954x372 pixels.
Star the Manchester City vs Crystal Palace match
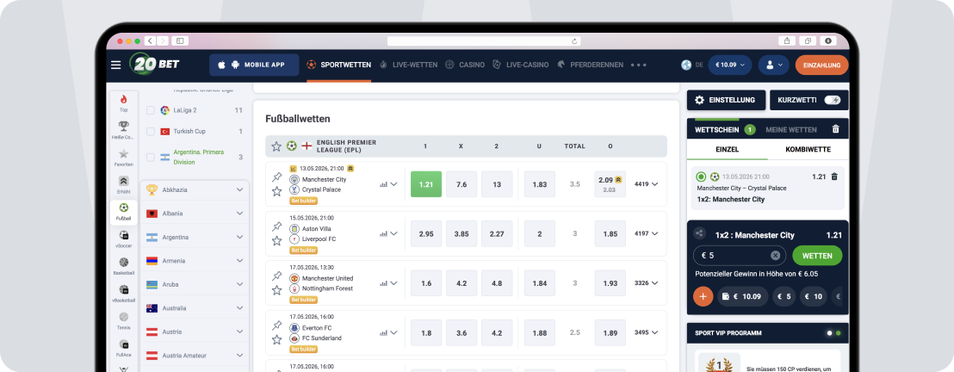pos(277,191)
